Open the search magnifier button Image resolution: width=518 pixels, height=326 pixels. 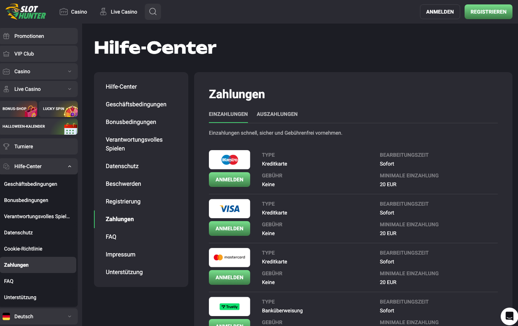(x=153, y=12)
